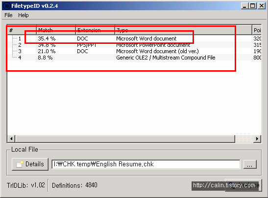The height and width of the screenshot is (198, 268).
Task: Click the 8.8 % match value
Action: coord(45,58)
